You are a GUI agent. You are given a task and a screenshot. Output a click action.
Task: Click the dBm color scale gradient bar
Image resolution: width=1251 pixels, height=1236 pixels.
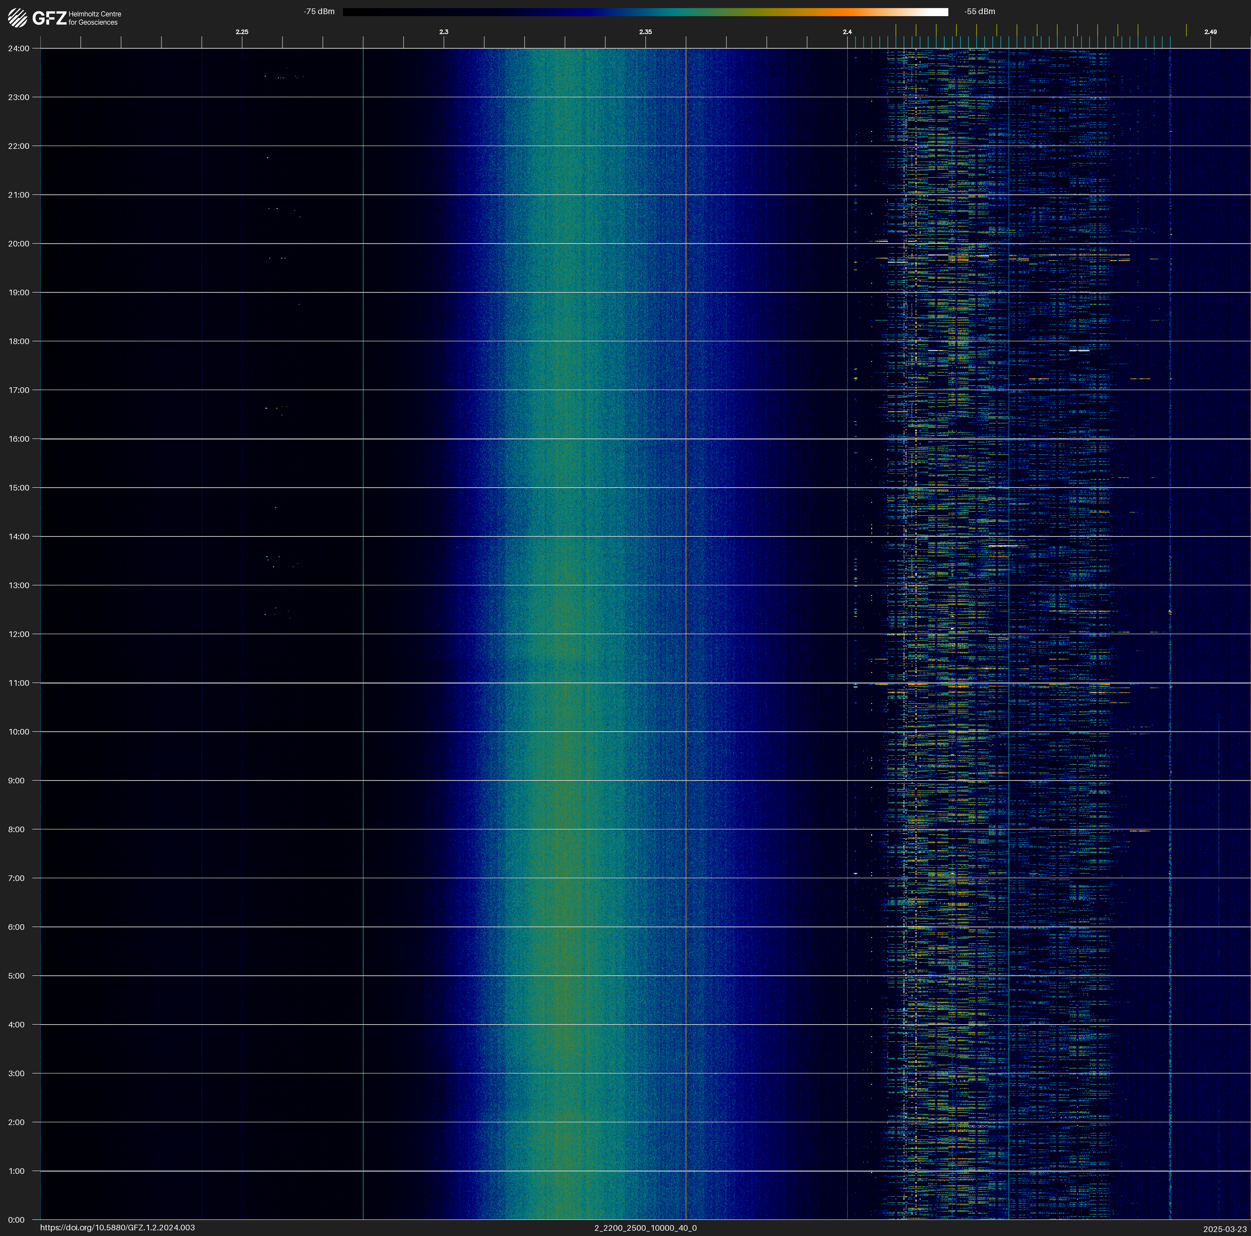645,12
